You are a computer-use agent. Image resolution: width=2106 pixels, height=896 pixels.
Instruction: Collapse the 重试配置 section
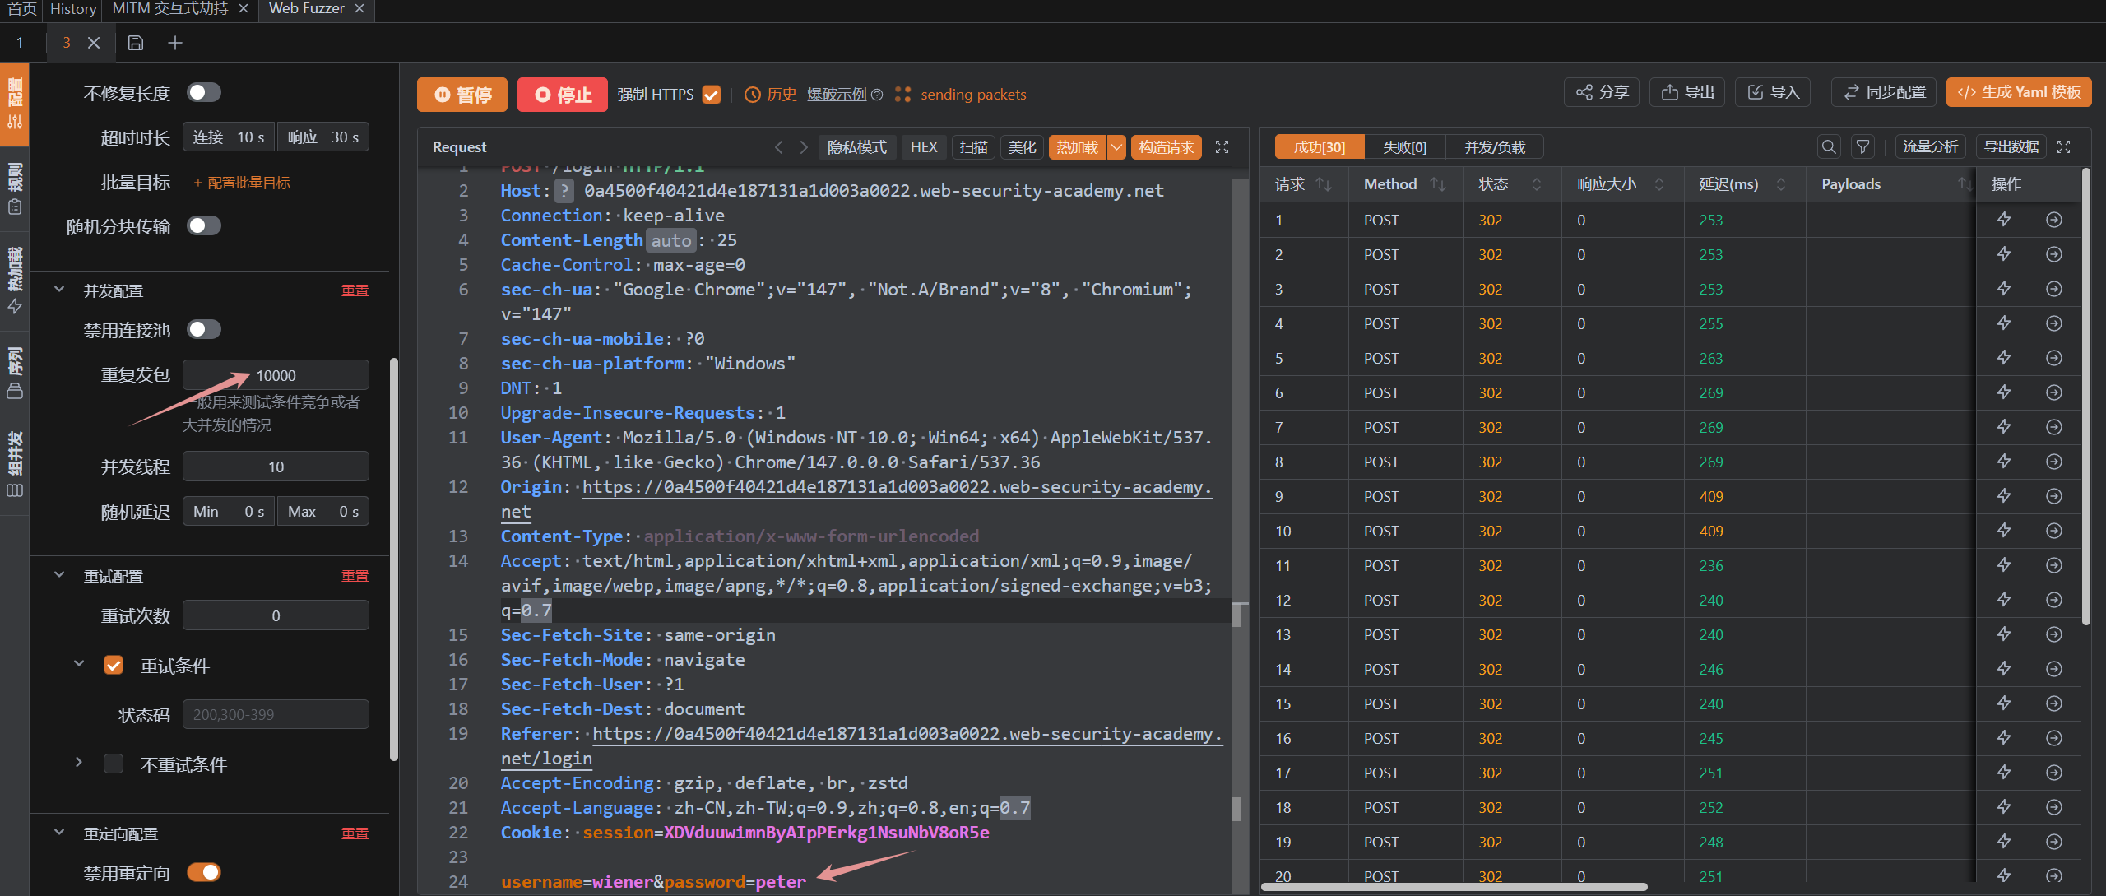[x=59, y=575]
